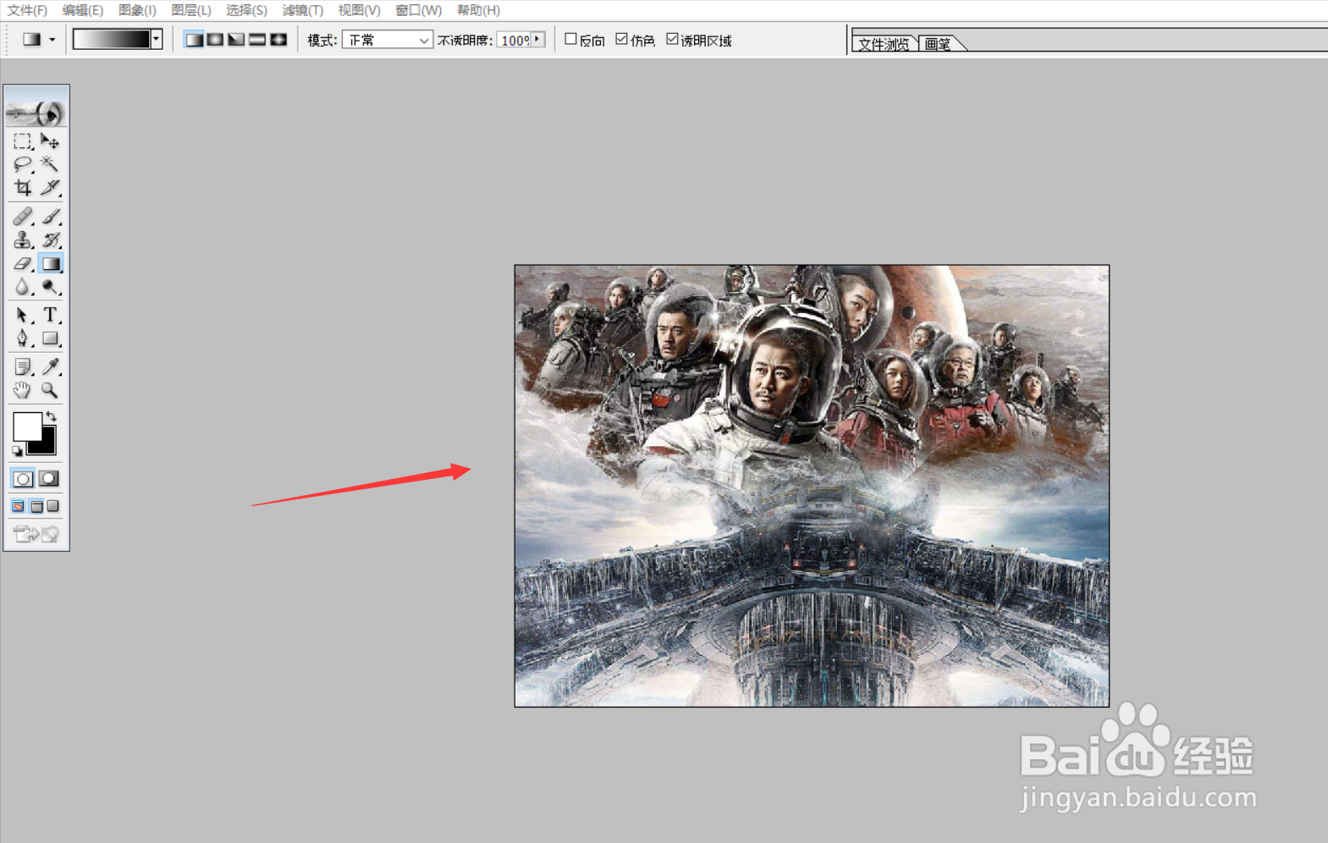Select the Gradient tool in toolbox
Image resolution: width=1328 pixels, height=843 pixels.
[x=51, y=264]
